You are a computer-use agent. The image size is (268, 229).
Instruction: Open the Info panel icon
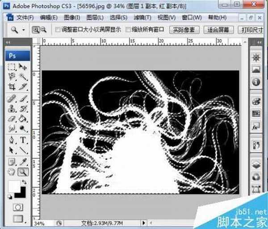(x=256, y=82)
